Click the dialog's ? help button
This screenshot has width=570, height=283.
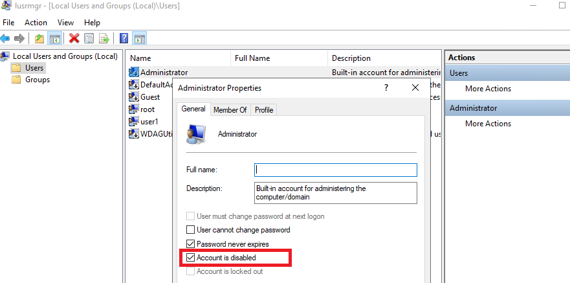tap(386, 87)
